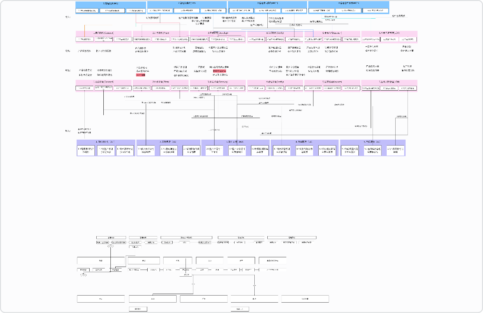Viewport: 483px width, 313px height.
Task: Select box 3.2 in the purple row
Action: [237, 150]
